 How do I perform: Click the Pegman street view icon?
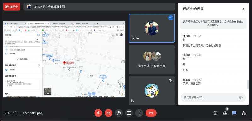[x=123, y=94]
